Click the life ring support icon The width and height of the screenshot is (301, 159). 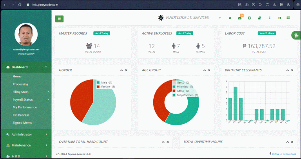pyautogui.click(x=250, y=18)
